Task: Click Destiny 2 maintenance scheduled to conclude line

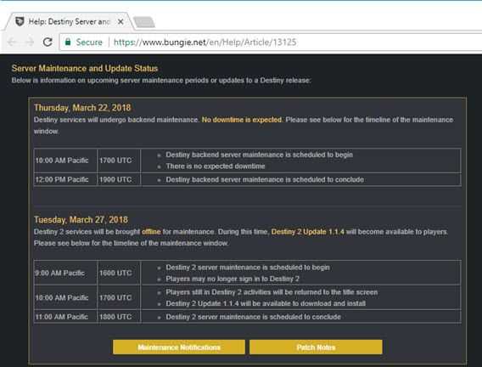Action: tap(254, 317)
